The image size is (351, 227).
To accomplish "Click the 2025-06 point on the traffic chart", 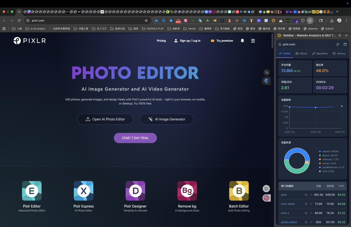I will point(316,108).
